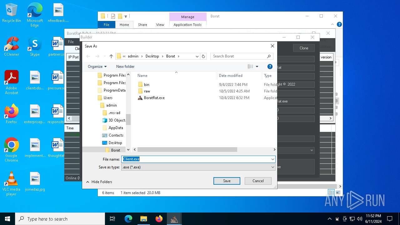The width and height of the screenshot is (400, 225).
Task: Click the Forward navigation arrow
Action: (x=97, y=56)
